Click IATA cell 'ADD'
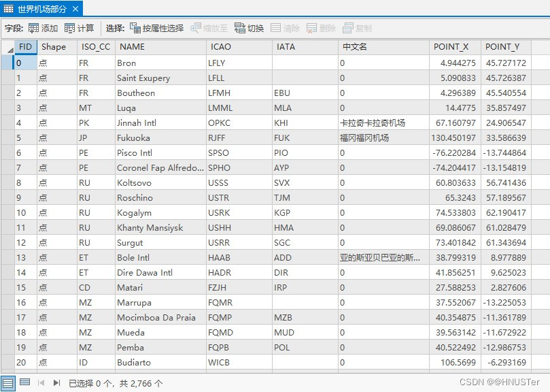The width and height of the screenshot is (550, 392). [x=305, y=257]
